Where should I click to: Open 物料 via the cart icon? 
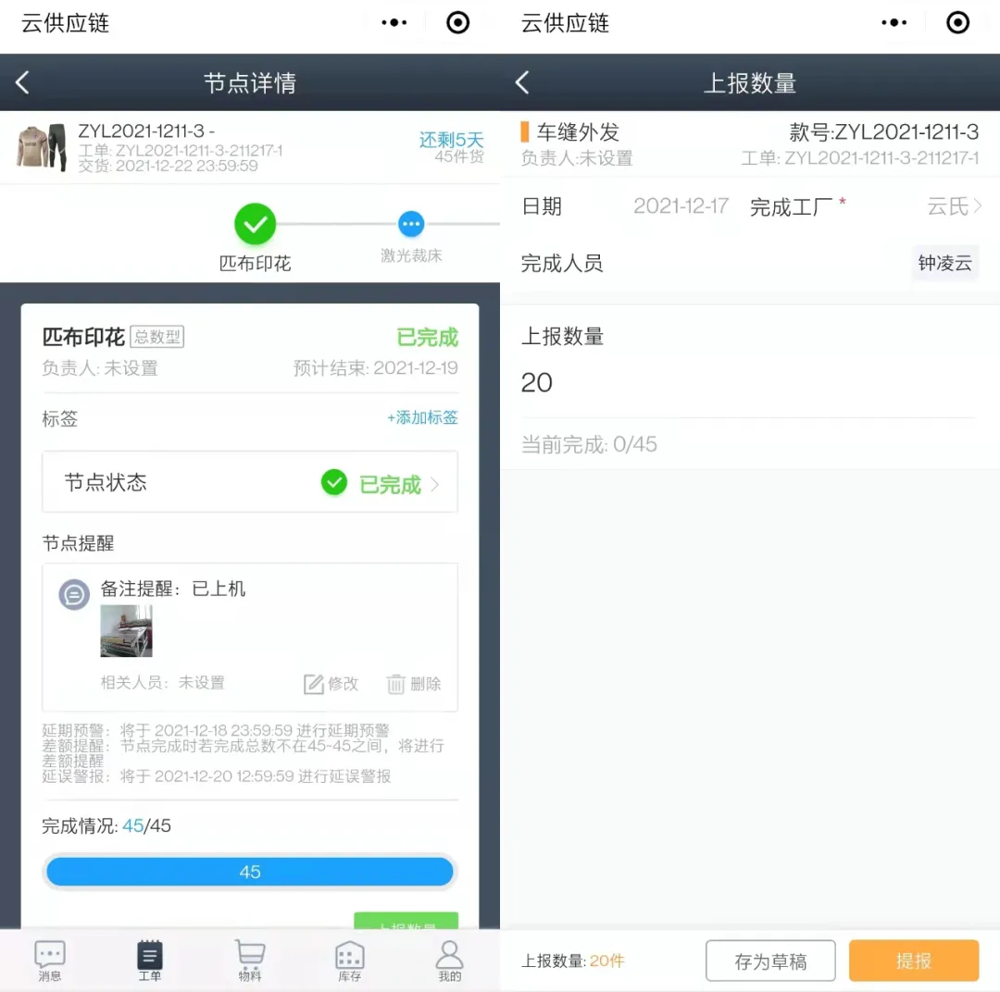coord(249,958)
